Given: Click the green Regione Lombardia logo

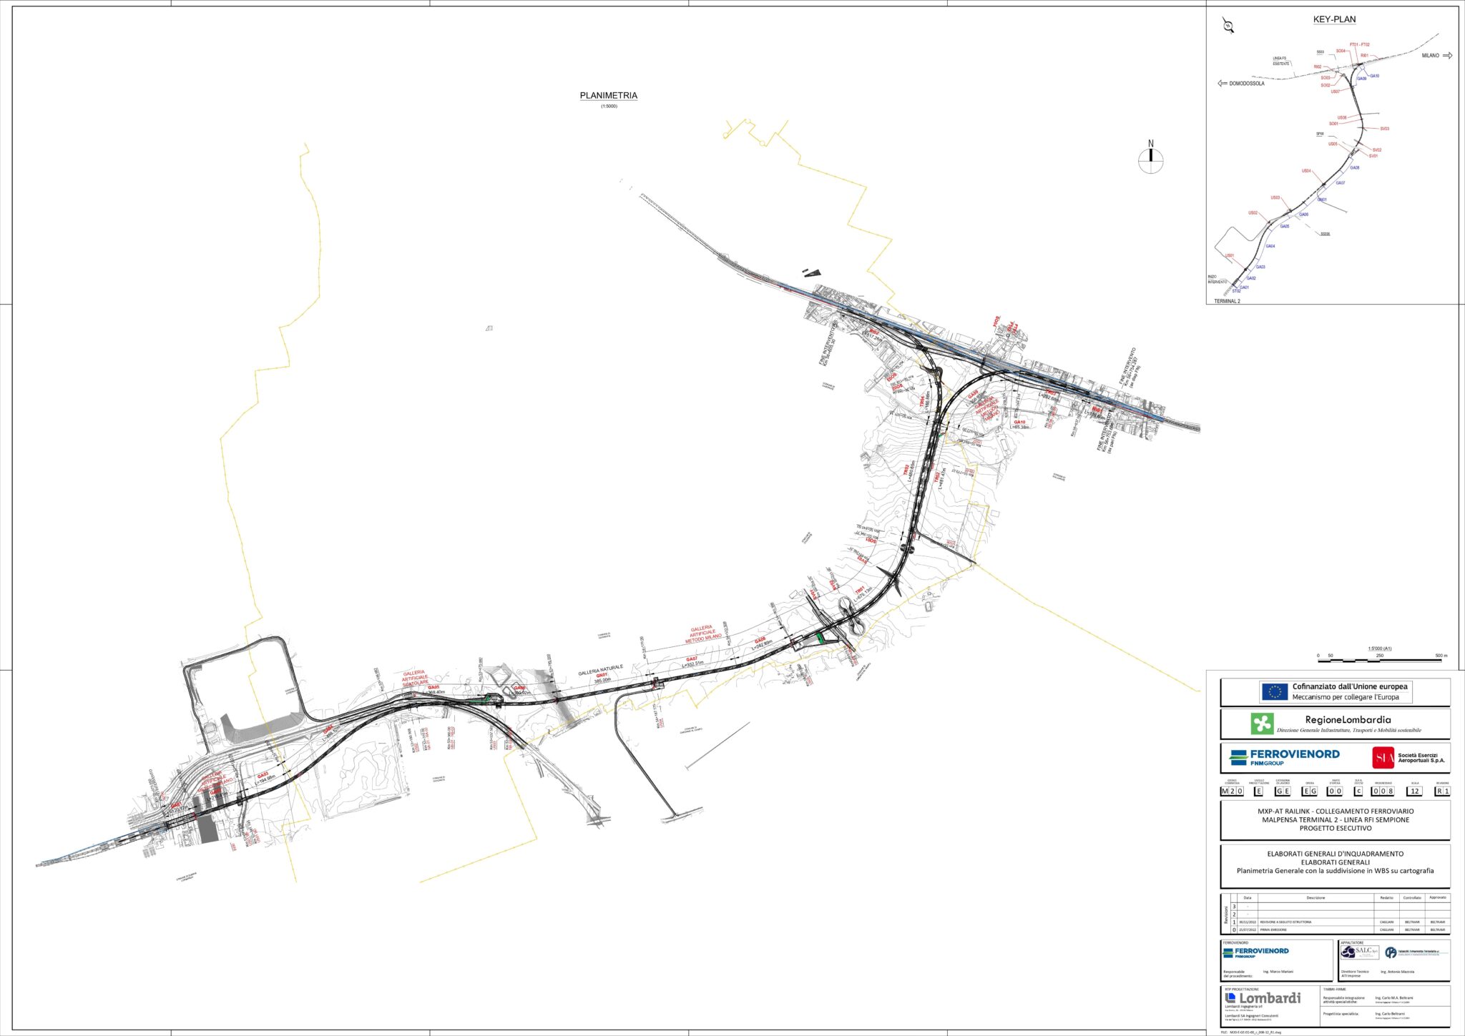Looking at the screenshot, I should (1262, 724).
